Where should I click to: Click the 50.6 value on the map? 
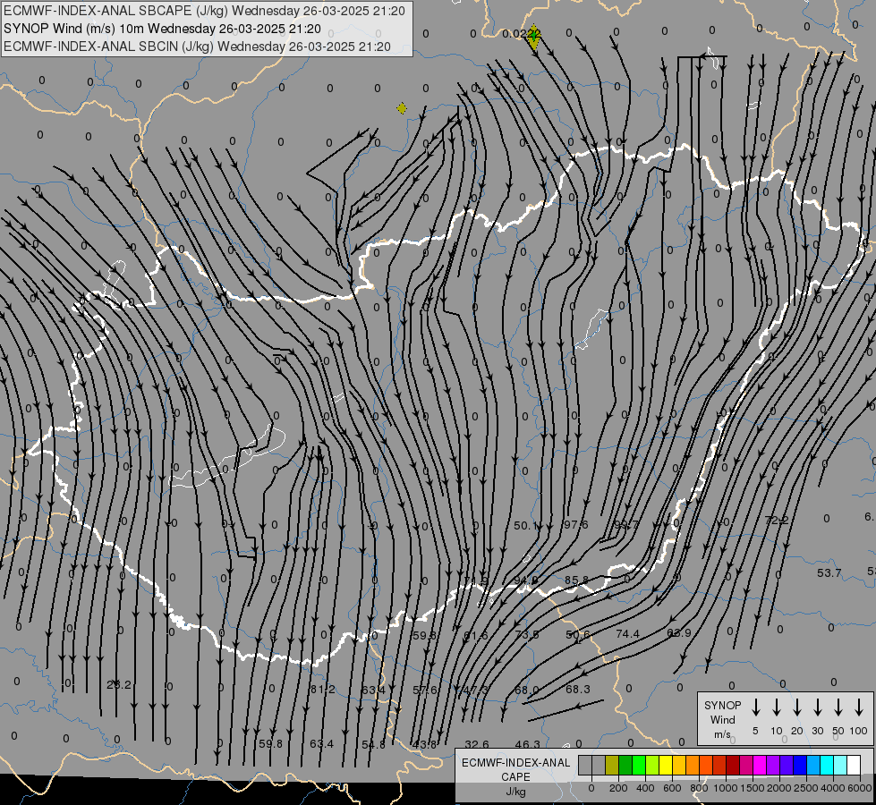point(578,634)
